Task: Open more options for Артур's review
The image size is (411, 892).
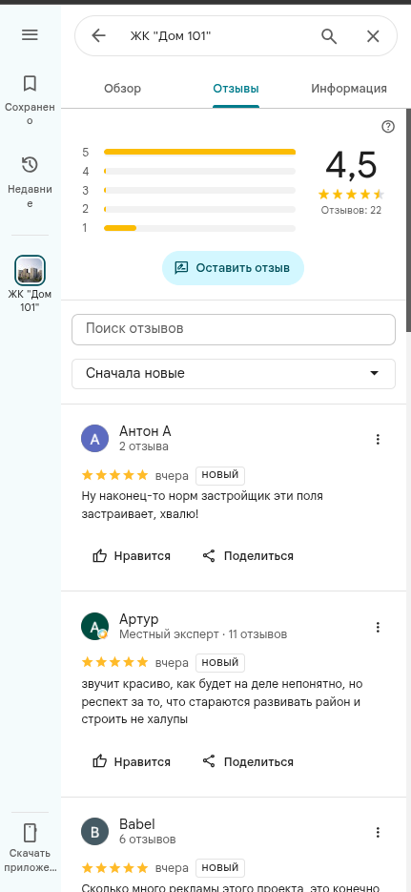Action: [x=378, y=628]
